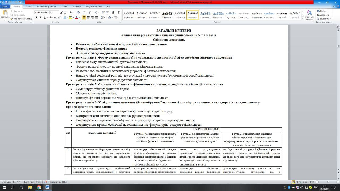Expand the bullets list dropdown arrow
This screenshot has height=191, width=340.
point(87,12)
